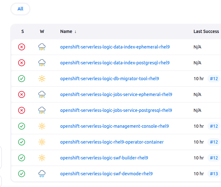Image resolution: width=221 pixels, height=187 pixels.
Task: Click sunny weather icon for rhel9-operator-container
Action: (42, 142)
